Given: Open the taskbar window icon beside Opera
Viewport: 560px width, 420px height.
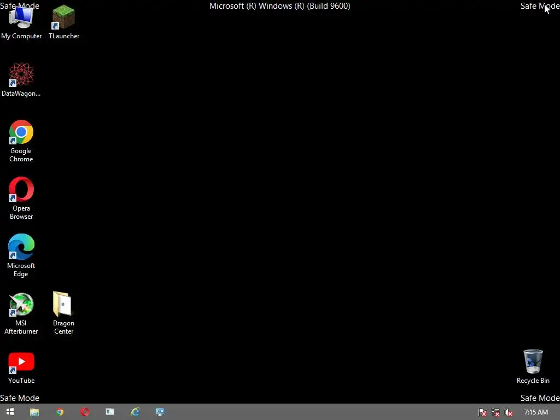Looking at the screenshot, I should coord(110,412).
